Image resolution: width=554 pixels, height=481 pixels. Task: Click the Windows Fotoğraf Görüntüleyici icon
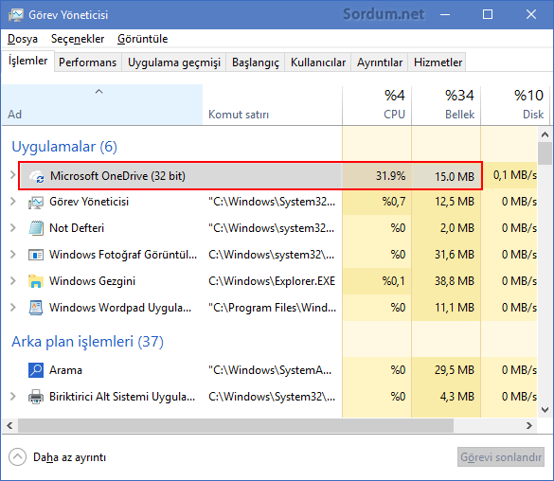coord(36,255)
